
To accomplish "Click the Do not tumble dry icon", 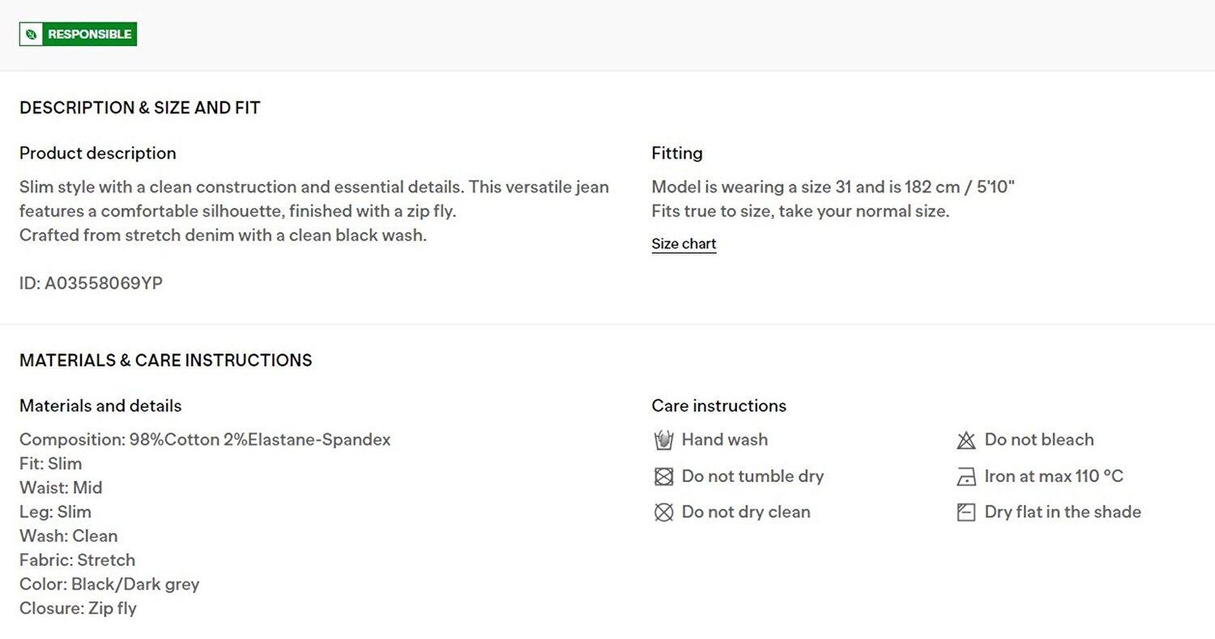I will pyautogui.click(x=663, y=476).
